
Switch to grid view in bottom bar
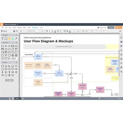(13, 99)
